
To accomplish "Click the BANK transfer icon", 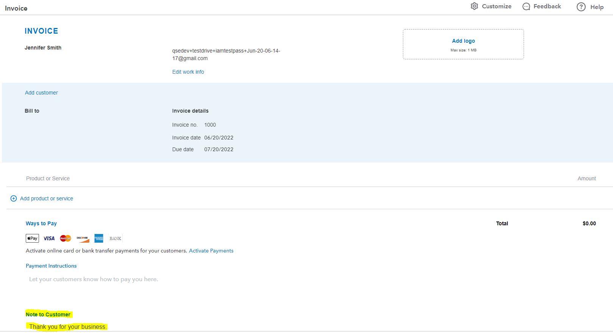I will point(115,239).
